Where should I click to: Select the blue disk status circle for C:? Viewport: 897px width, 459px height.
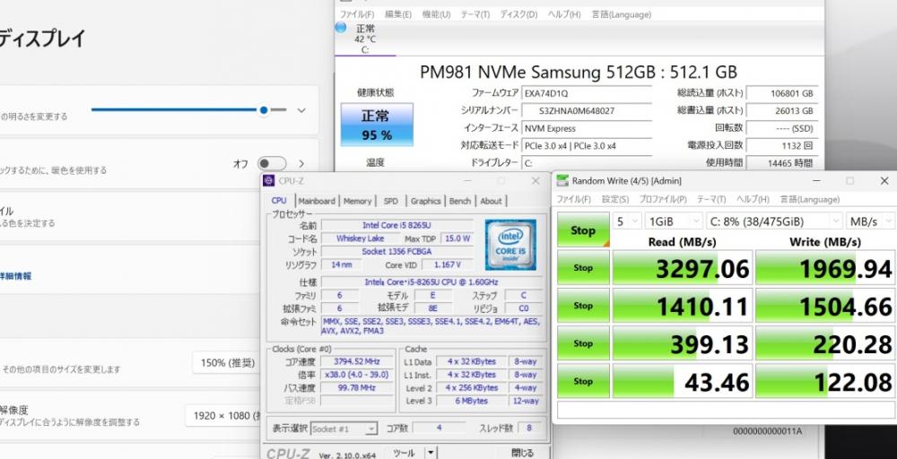pos(341,28)
